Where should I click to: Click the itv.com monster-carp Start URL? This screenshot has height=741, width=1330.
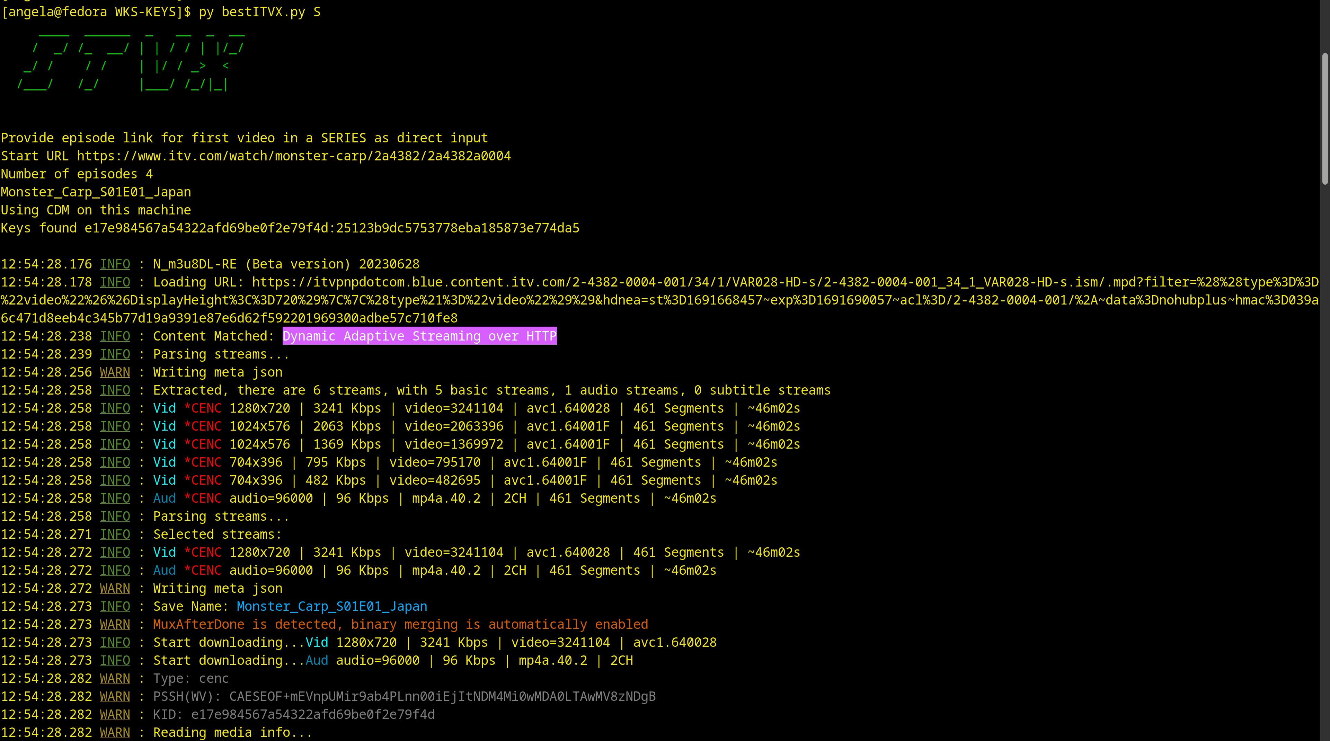[x=294, y=156]
